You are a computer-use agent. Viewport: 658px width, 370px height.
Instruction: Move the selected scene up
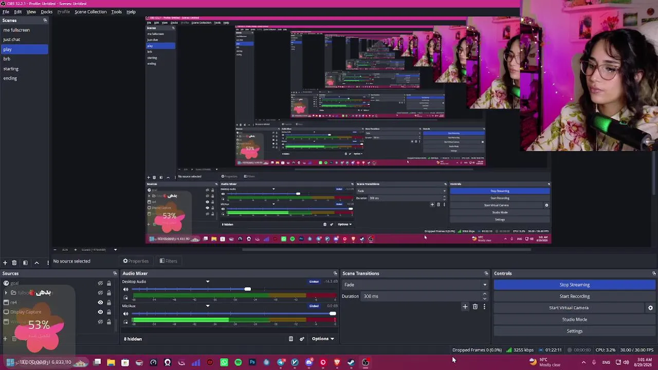click(36, 263)
